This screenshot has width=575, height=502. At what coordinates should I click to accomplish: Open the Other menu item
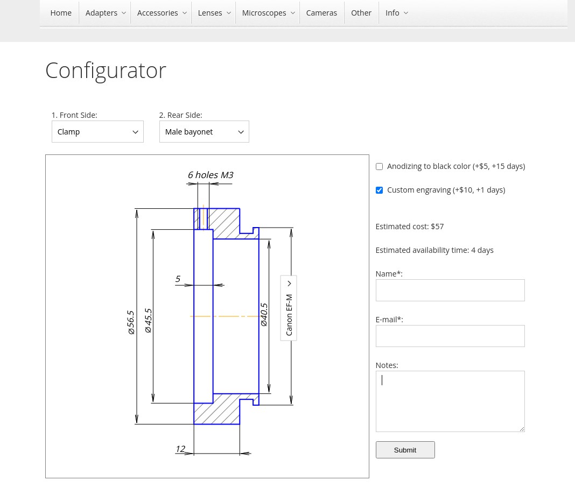point(361,13)
